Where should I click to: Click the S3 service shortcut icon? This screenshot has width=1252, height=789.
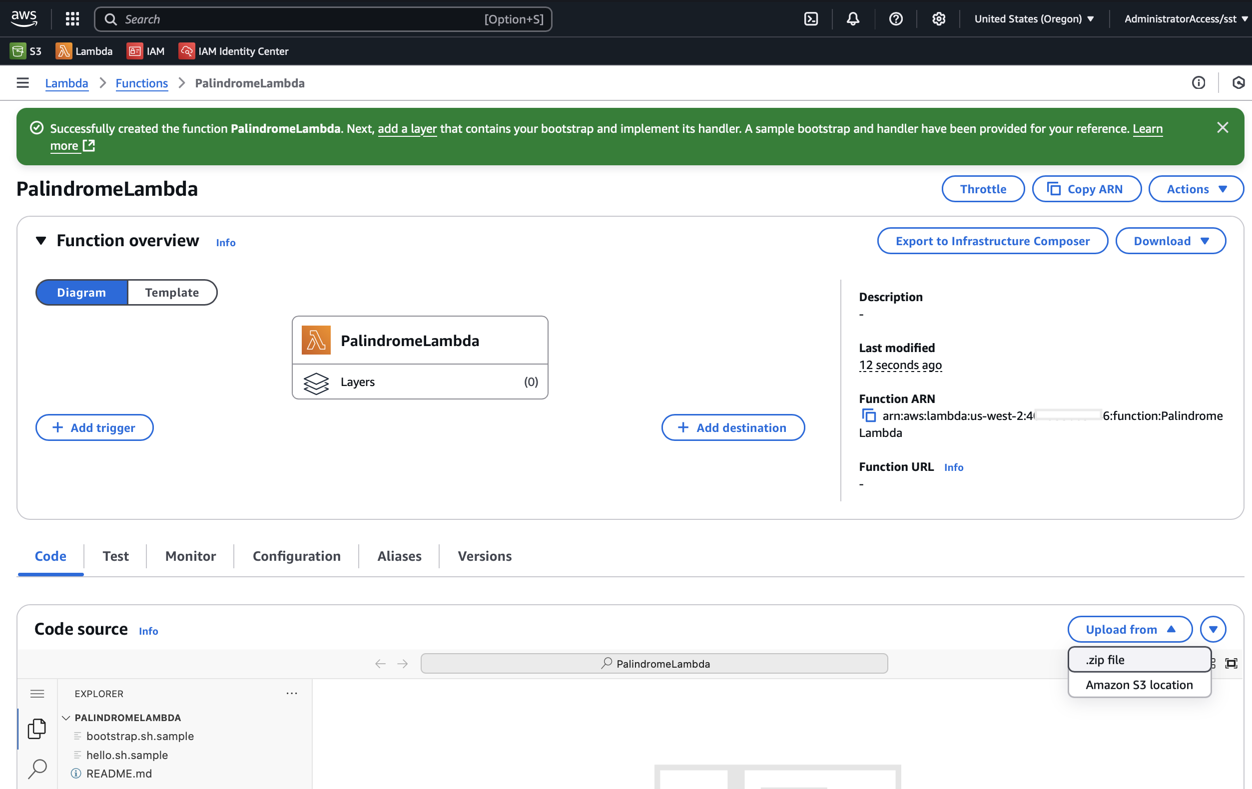point(17,51)
